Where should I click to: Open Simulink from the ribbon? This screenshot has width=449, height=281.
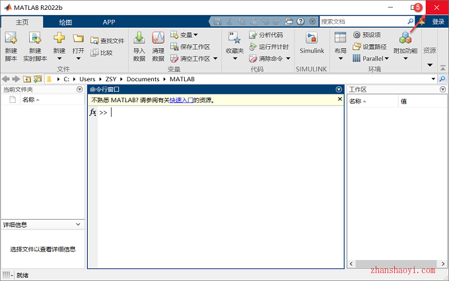pyautogui.click(x=312, y=38)
